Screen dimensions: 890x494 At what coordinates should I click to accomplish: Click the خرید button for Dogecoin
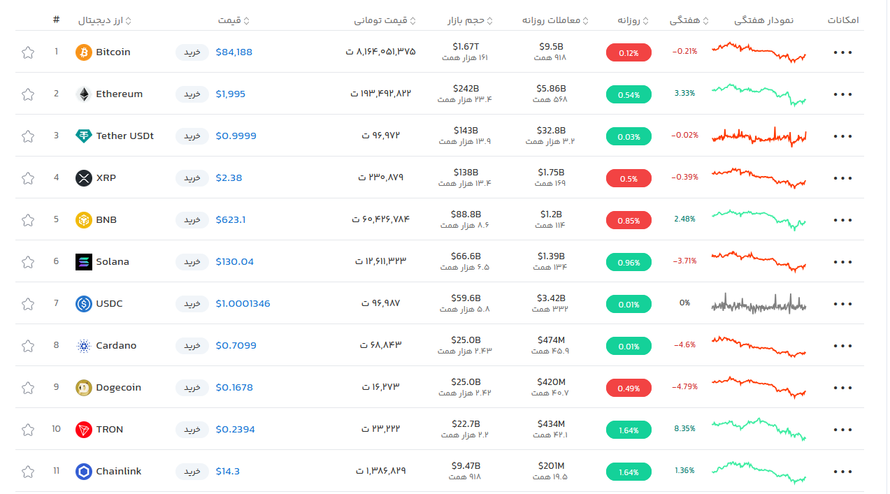(x=192, y=388)
